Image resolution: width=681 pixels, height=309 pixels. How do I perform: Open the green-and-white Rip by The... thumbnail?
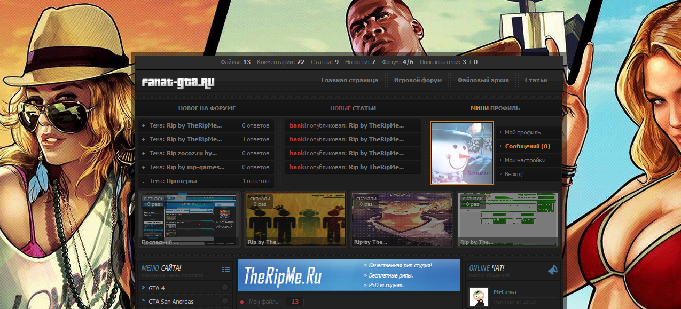point(508,219)
